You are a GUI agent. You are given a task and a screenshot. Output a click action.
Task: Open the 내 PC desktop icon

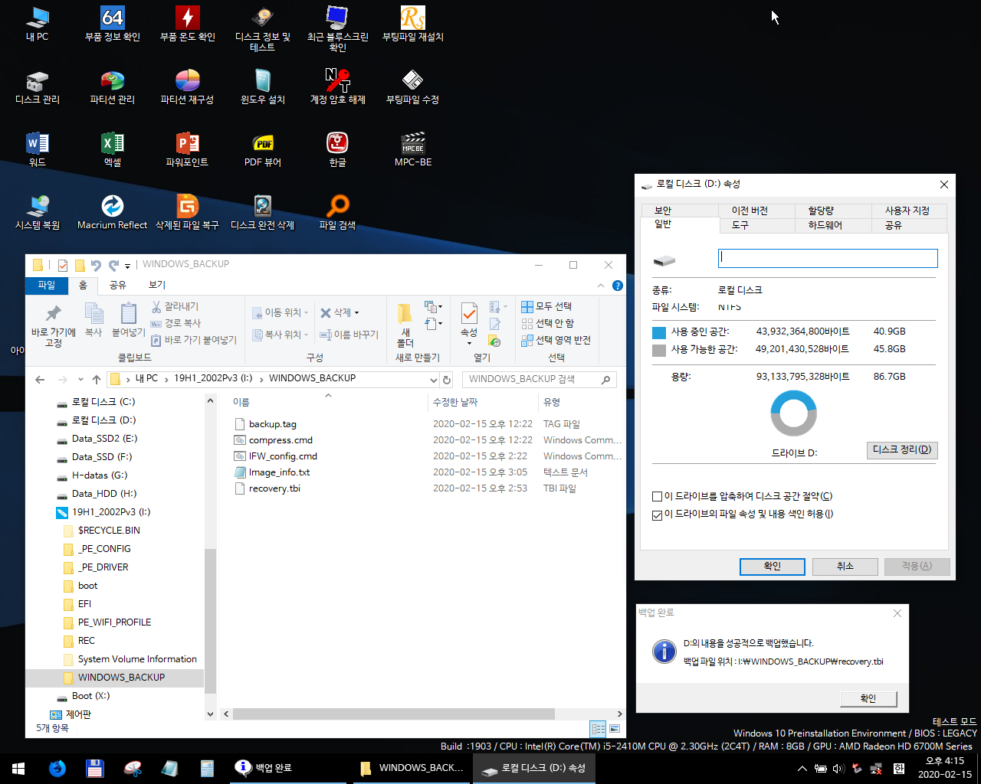(38, 24)
